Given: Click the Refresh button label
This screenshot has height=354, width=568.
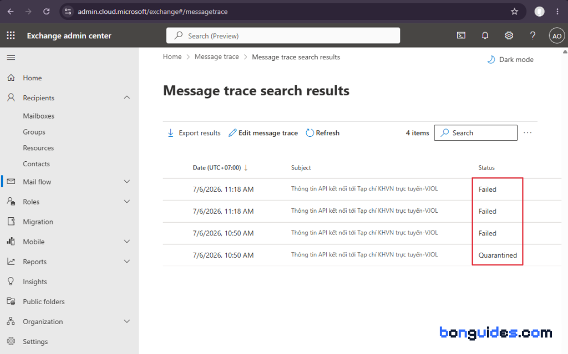Looking at the screenshot, I should [327, 133].
